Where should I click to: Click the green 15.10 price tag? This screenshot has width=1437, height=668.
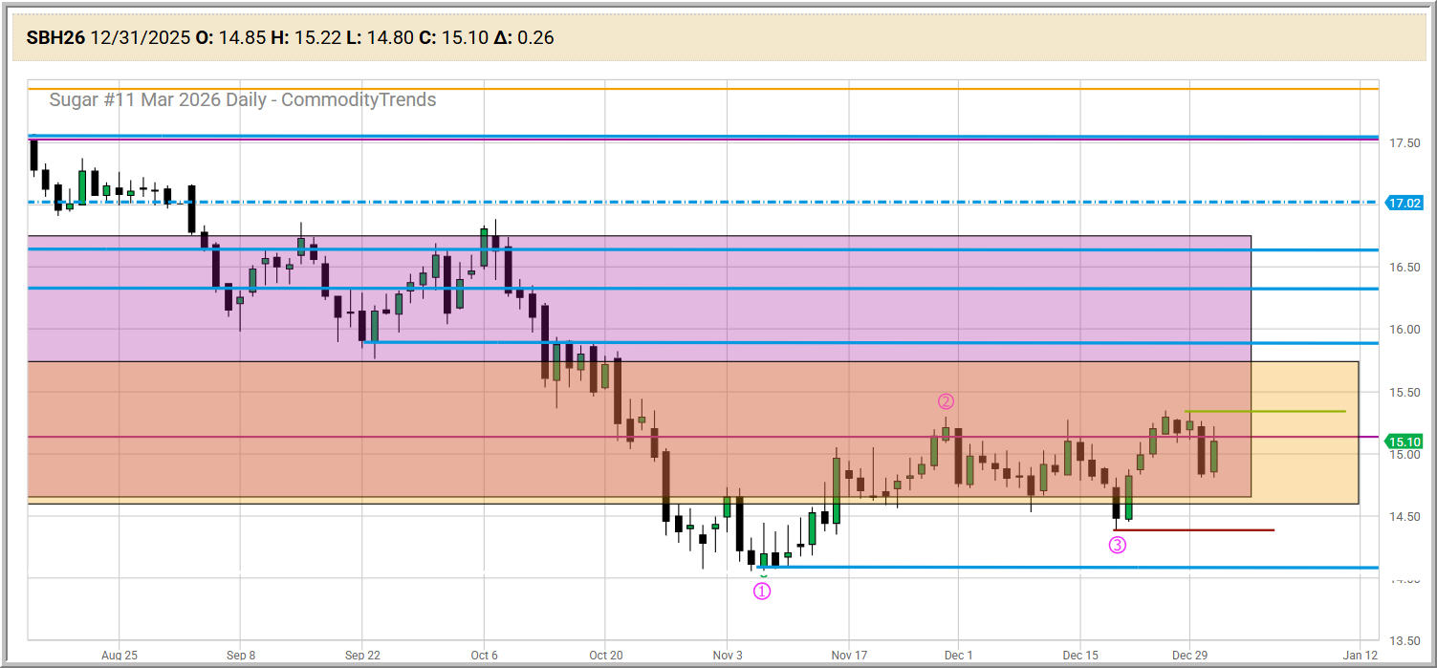(x=1404, y=442)
